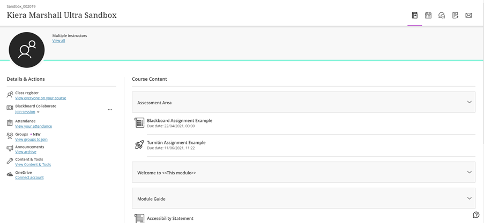Click the Turnitin Assignment rocket icon
Viewport: 484px width, 223px height.
tap(139, 145)
